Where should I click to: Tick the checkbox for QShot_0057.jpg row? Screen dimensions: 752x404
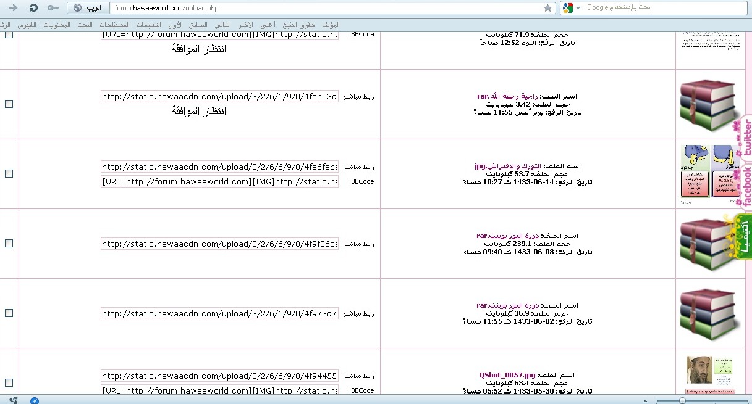click(x=9, y=382)
